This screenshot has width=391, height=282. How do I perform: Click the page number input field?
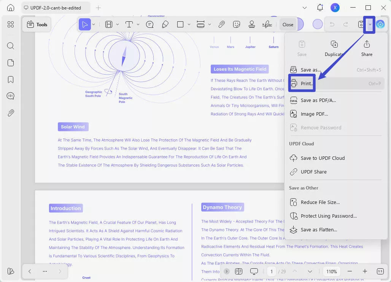[272, 271]
